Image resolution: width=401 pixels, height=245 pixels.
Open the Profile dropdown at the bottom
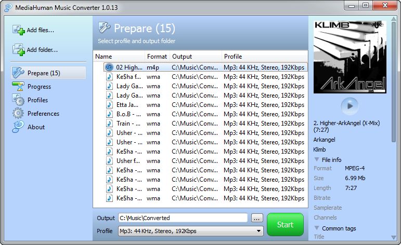(x=190, y=231)
